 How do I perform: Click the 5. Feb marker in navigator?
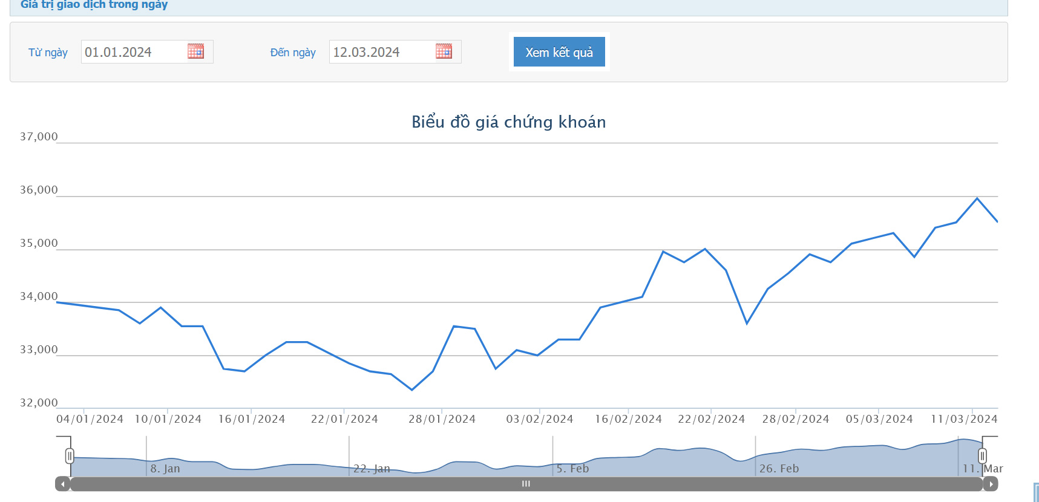[572, 469]
